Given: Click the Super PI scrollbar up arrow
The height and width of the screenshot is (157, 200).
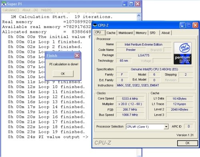Looking at the screenshot, I should pyautogui.click(x=139, y=15).
